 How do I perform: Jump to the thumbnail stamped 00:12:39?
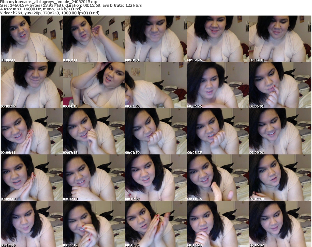click(x=32, y=224)
